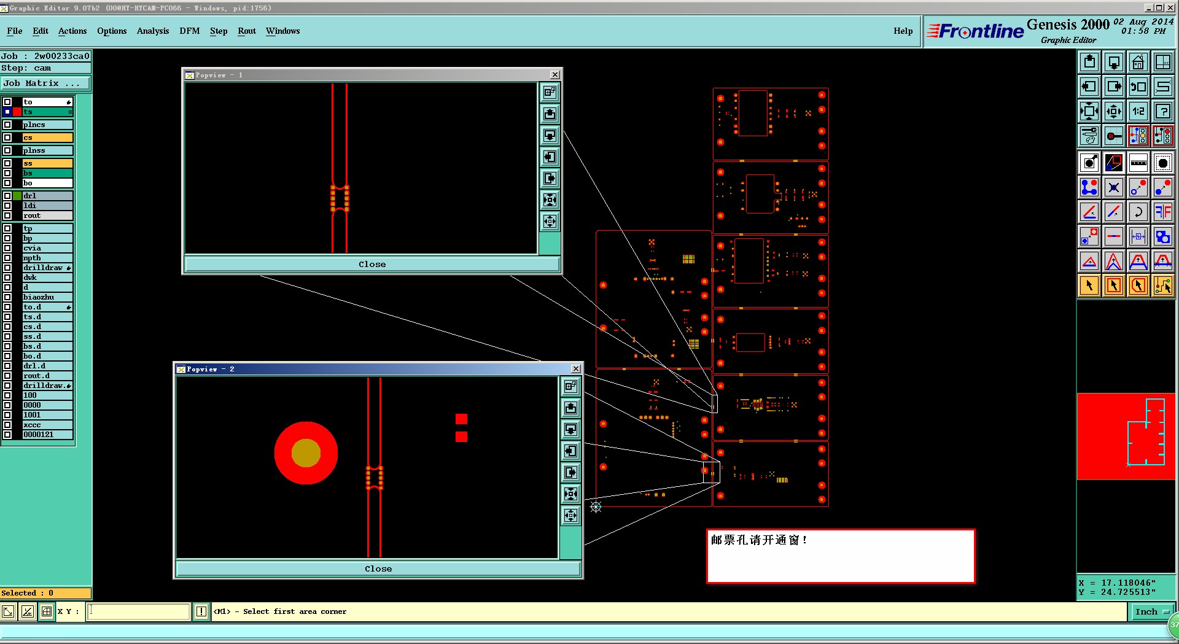The image size is (1179, 644).
Task: Click the zoom out arrows icon
Action: point(1114,111)
